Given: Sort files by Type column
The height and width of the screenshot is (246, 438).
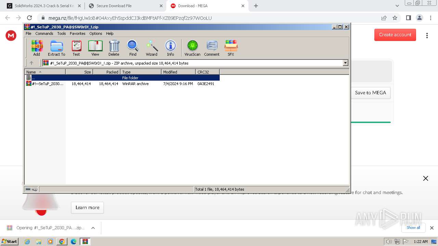Looking at the screenshot, I should click(x=141, y=72).
